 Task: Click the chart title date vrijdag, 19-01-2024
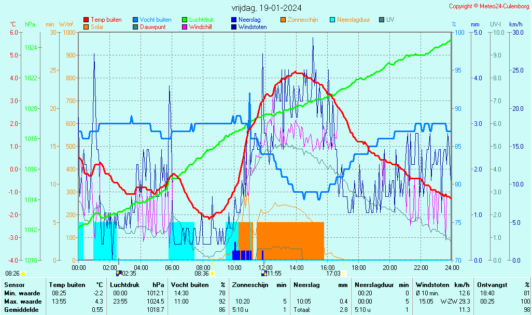point(266,8)
